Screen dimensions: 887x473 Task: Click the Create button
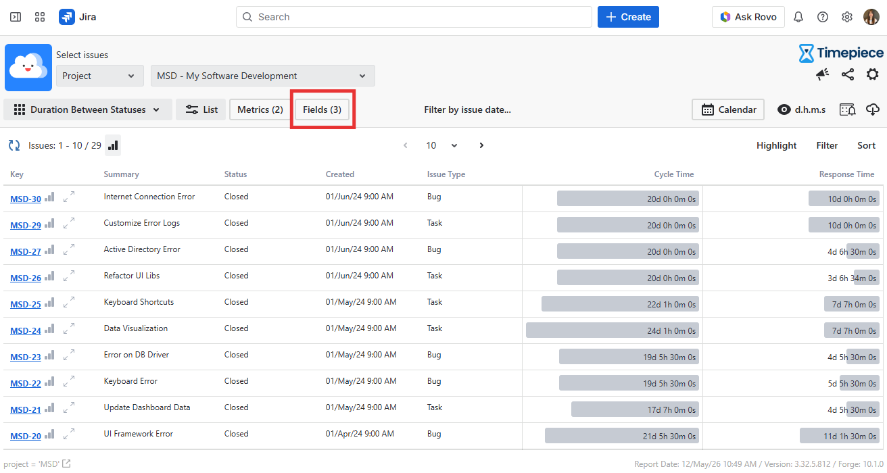pos(628,17)
